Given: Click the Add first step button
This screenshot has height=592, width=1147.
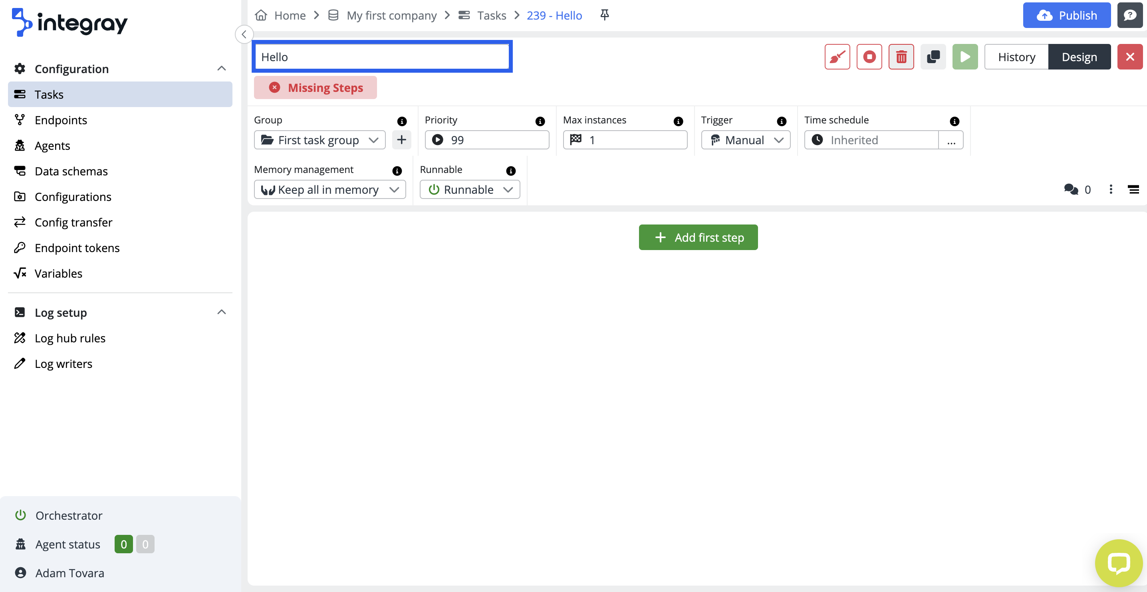Looking at the screenshot, I should (698, 237).
